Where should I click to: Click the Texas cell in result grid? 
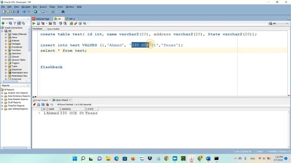pyautogui.click(x=91, y=113)
